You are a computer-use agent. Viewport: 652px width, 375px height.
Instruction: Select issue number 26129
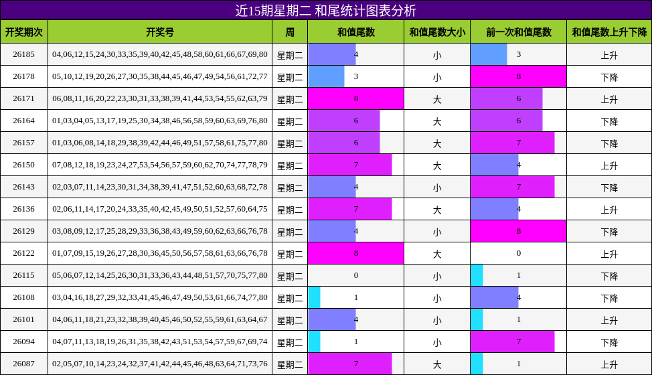(x=23, y=231)
